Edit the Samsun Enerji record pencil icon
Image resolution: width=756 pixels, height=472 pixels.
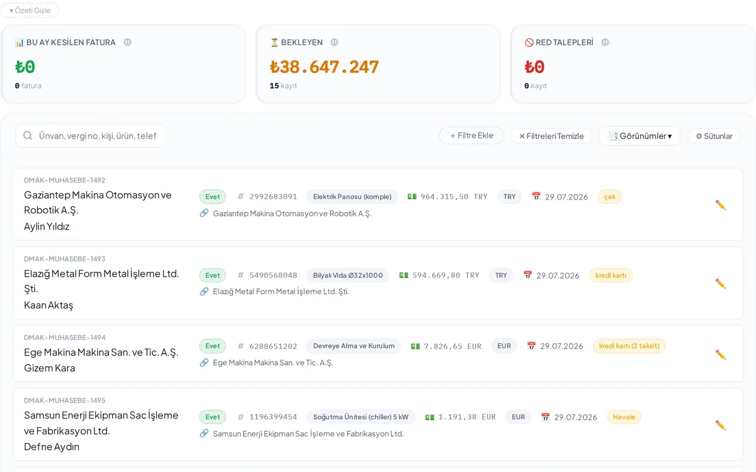(721, 425)
